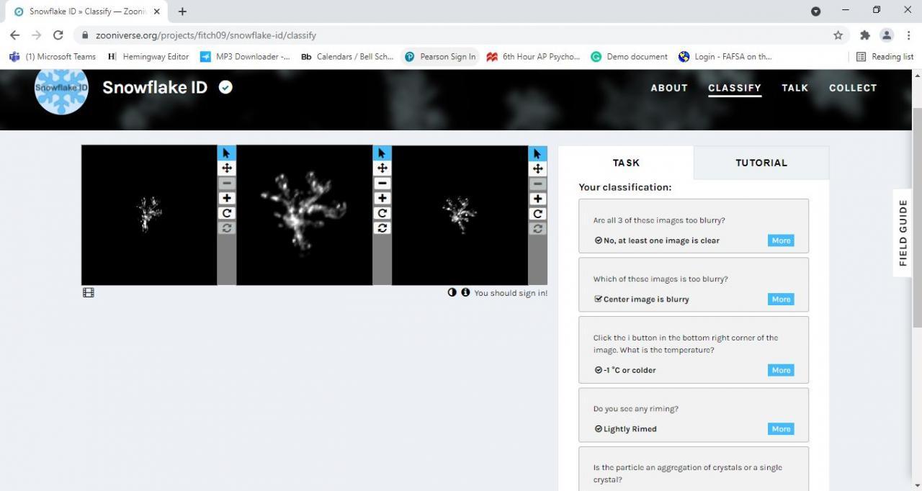Rotate the left snowflake image
The image size is (922, 491).
coord(226,213)
